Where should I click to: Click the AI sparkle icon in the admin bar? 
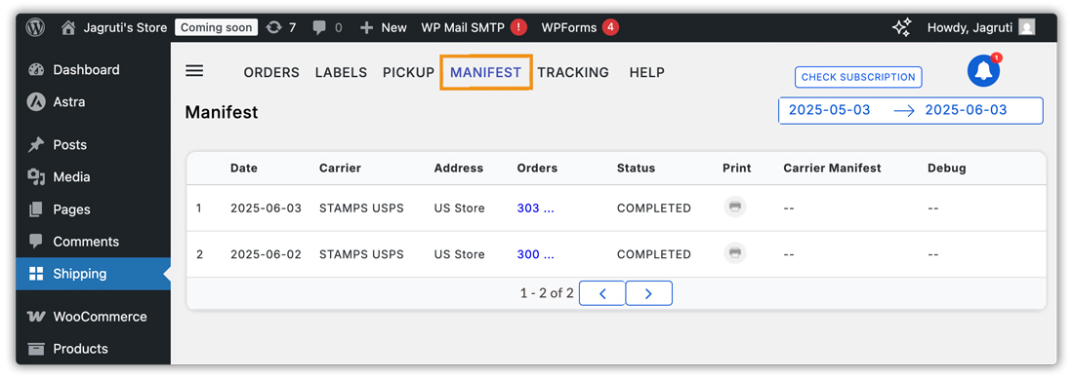pyautogui.click(x=901, y=27)
